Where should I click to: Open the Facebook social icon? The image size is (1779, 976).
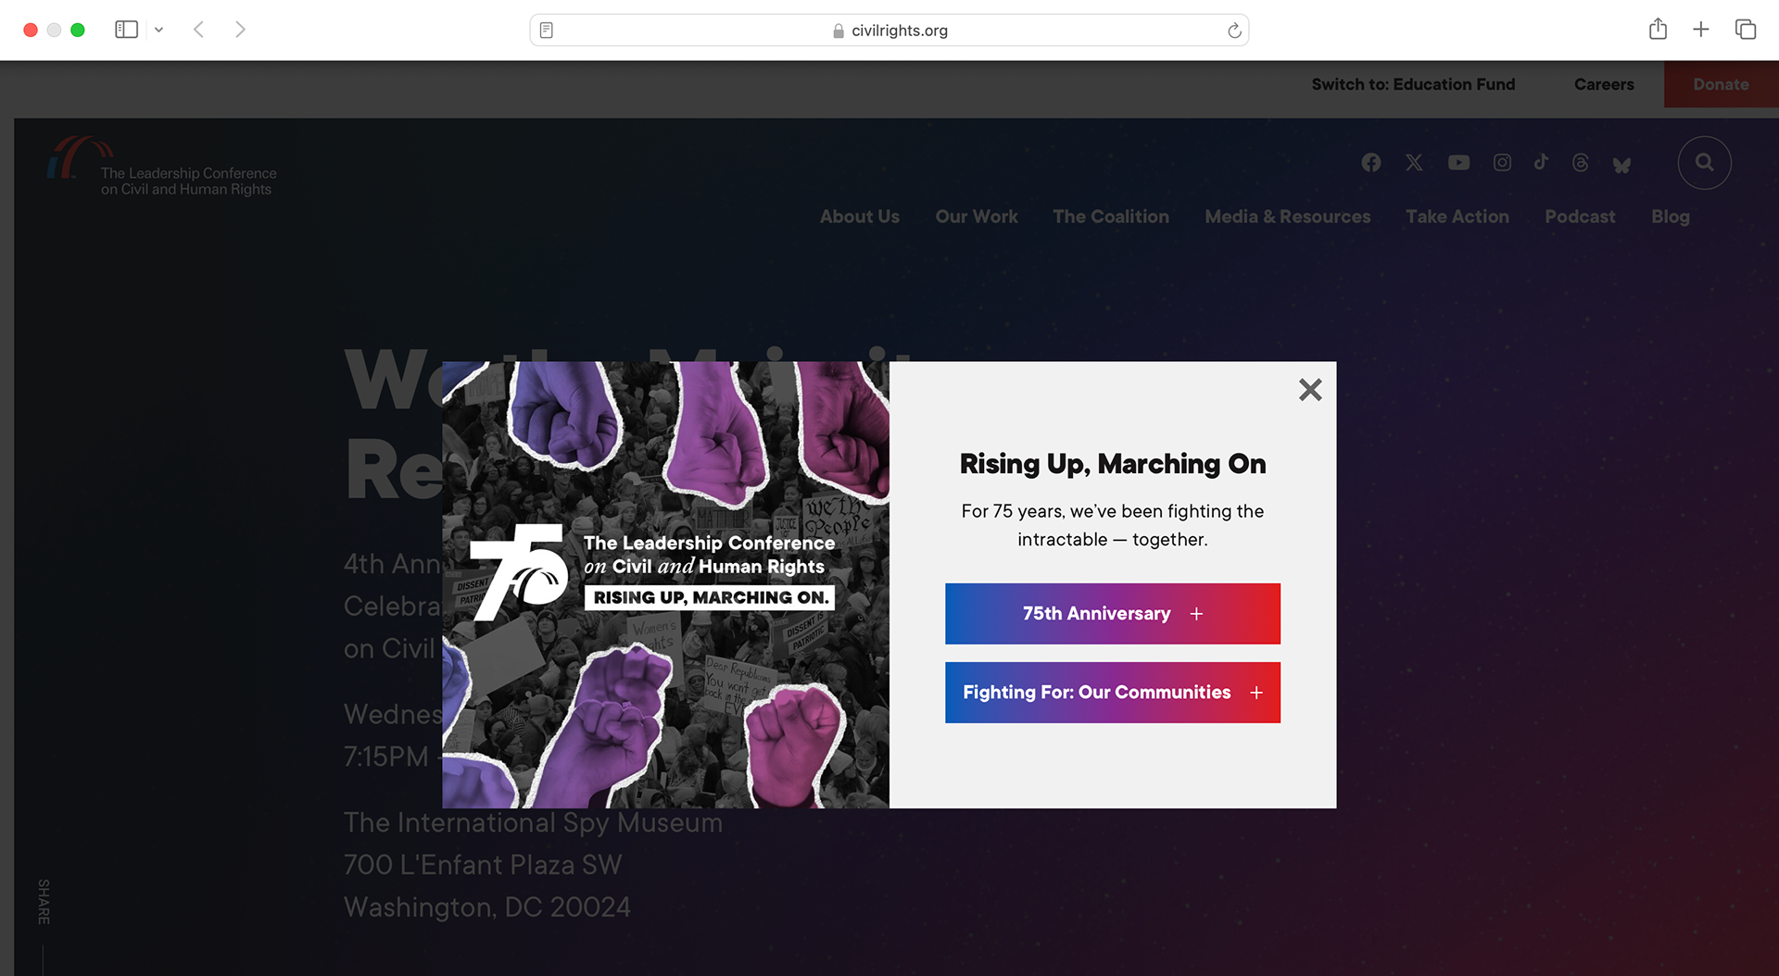coord(1371,163)
